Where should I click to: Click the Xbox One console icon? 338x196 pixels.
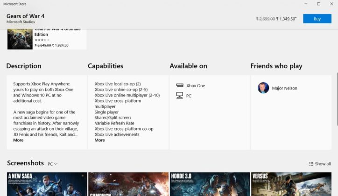click(180, 85)
